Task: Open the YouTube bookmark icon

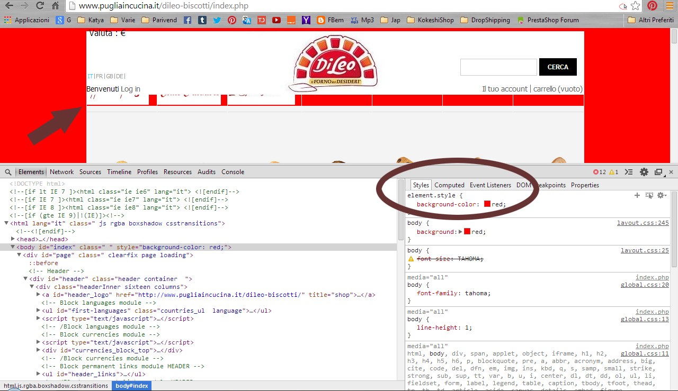Action: click(276, 20)
